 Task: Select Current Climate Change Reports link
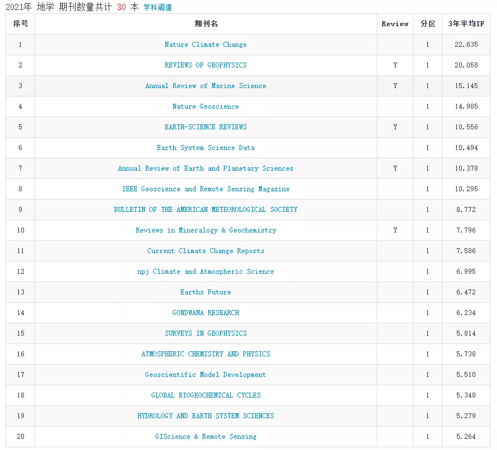click(x=206, y=251)
